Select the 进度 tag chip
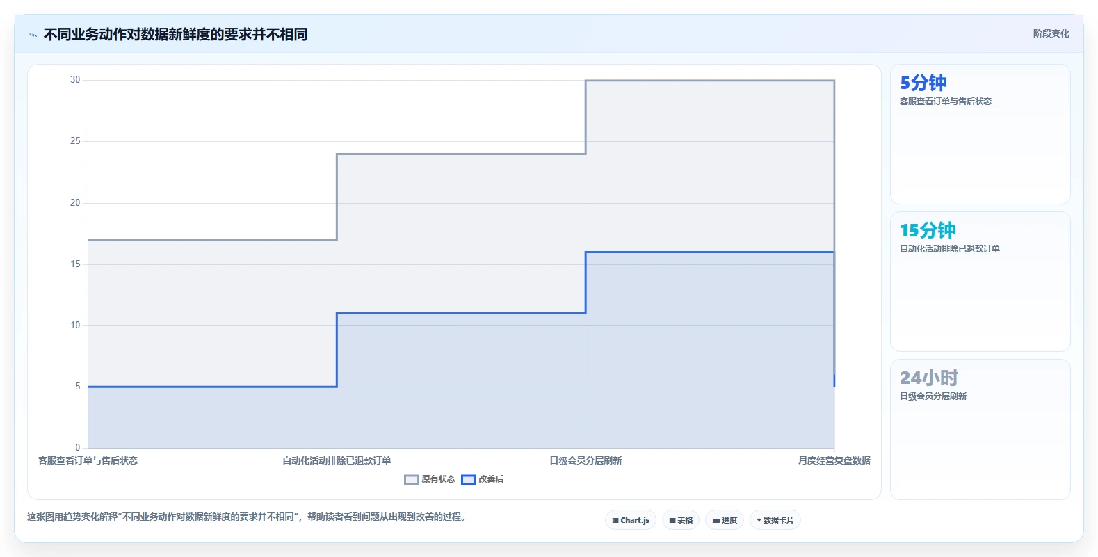Image resolution: width=1098 pixels, height=557 pixels. click(725, 520)
